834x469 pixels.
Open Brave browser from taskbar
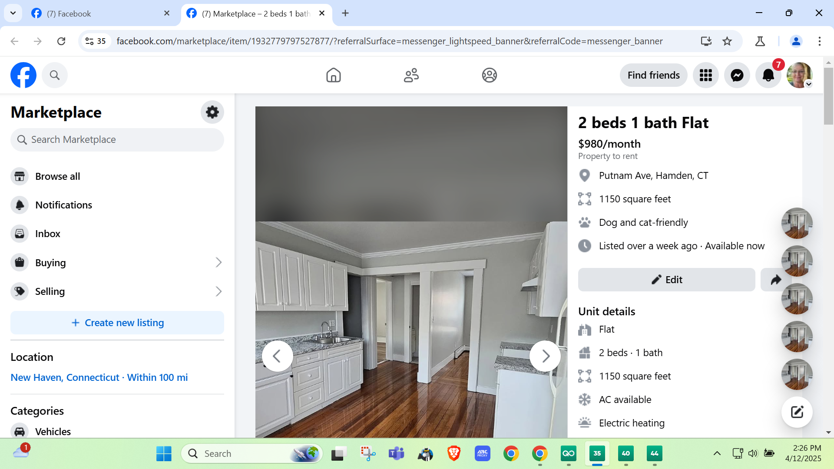coord(454,454)
